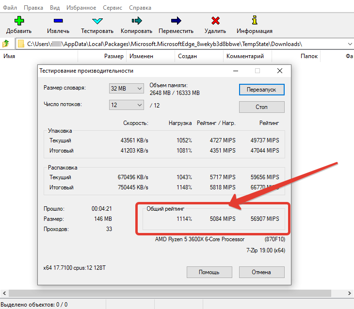Open the Избранное menu
The height and width of the screenshot is (309, 354).
[81, 8]
